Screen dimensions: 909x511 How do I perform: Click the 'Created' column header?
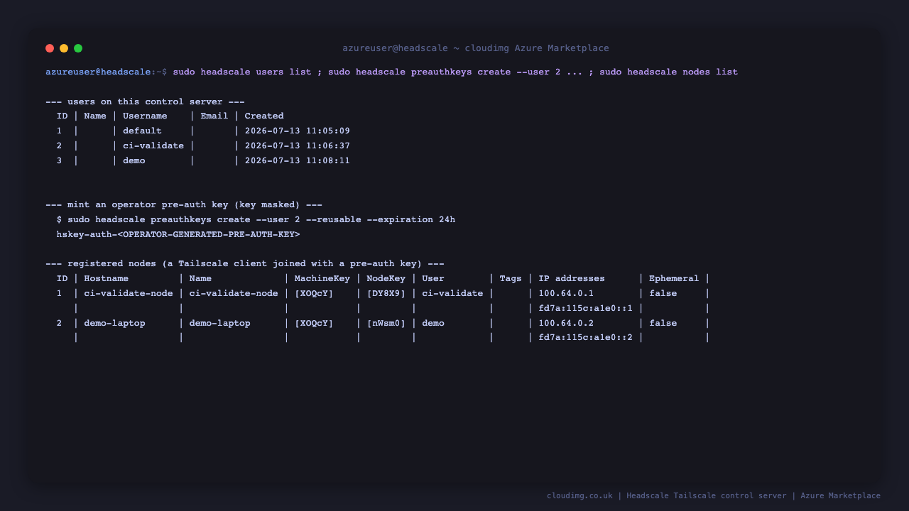tap(264, 116)
